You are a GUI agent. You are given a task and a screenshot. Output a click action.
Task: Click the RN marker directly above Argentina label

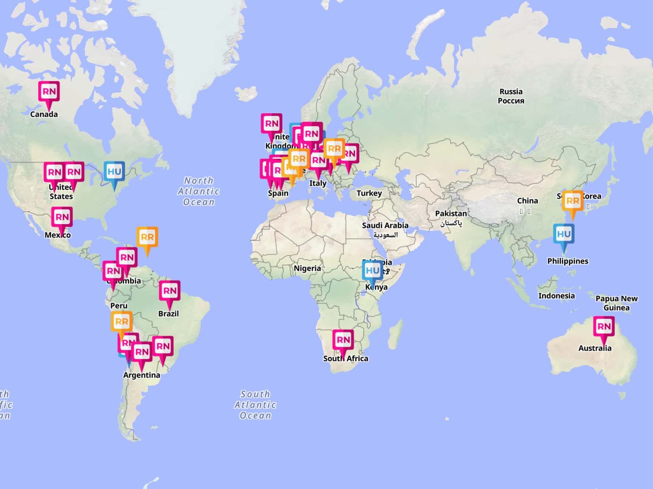click(142, 352)
